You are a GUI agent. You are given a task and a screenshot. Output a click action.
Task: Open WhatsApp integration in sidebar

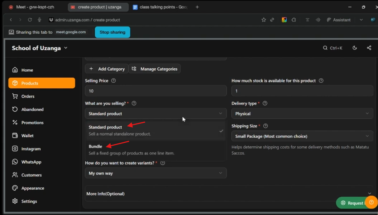tap(42, 162)
